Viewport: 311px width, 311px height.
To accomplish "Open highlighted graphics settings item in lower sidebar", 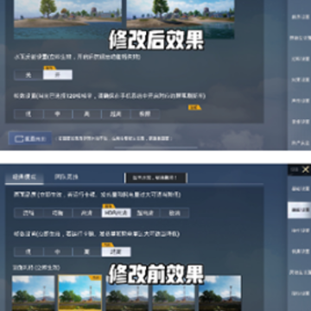I will 300,210.
